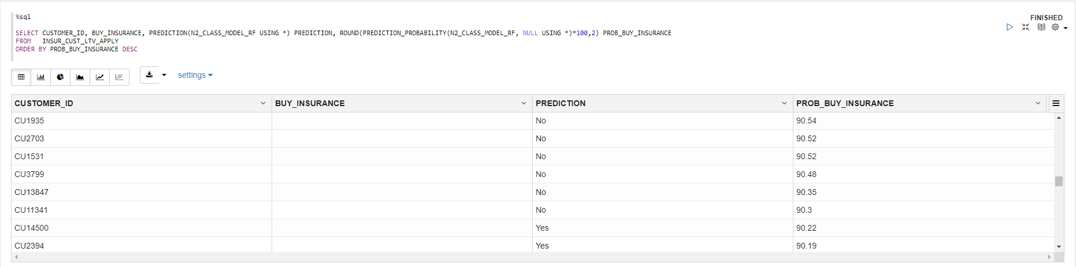Switch to bar chart view
This screenshot has height=267, width=1076.
click(x=41, y=77)
